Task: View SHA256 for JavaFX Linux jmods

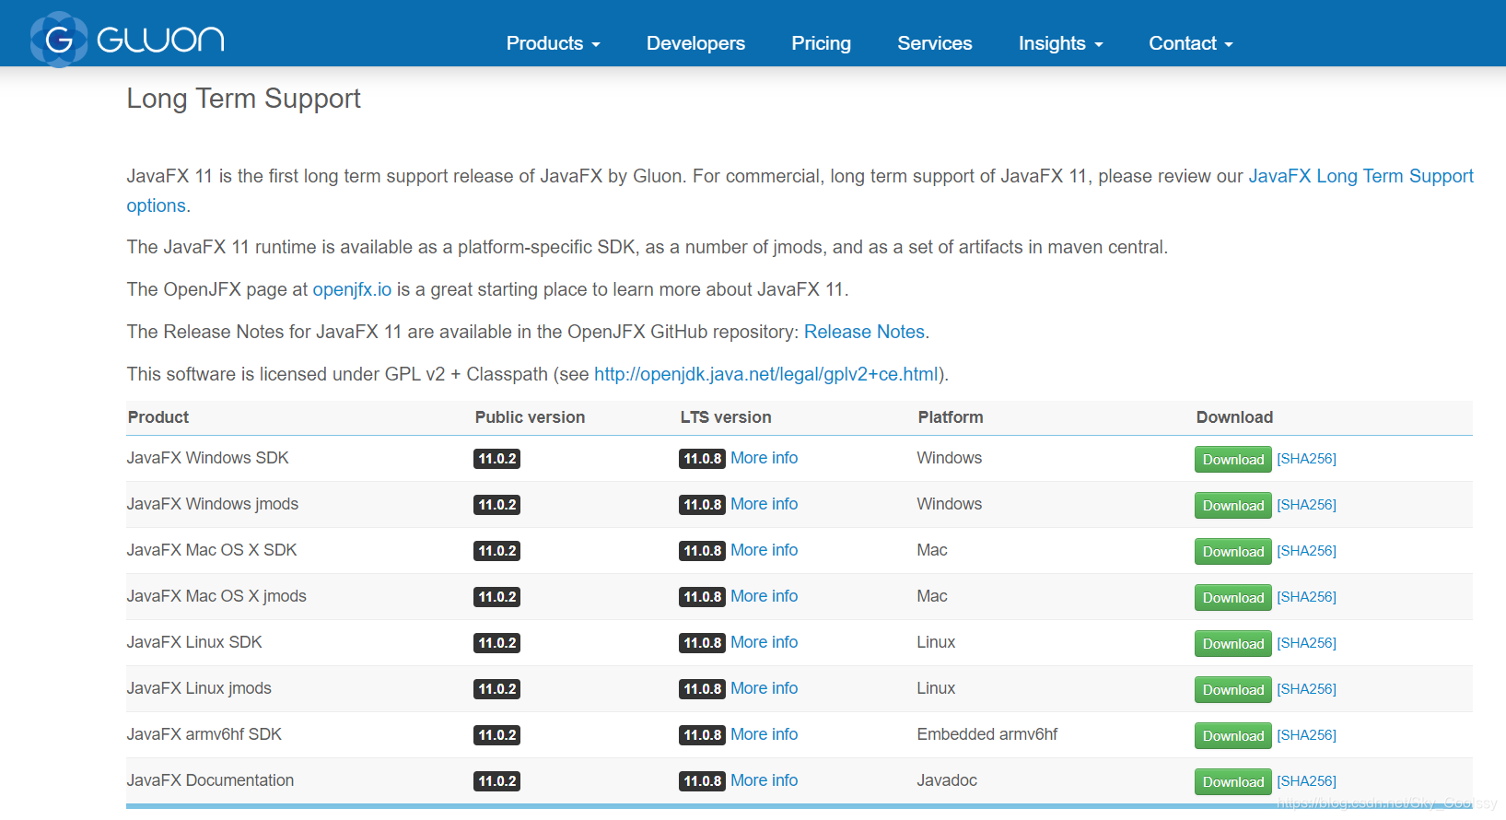Action: point(1306,688)
